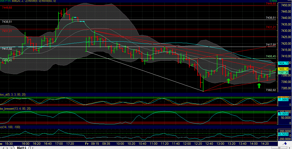Select the green buy-signal arrow near 13:20
Image resolution: width=292 pixels, height=149 pixels.
pos(228,81)
